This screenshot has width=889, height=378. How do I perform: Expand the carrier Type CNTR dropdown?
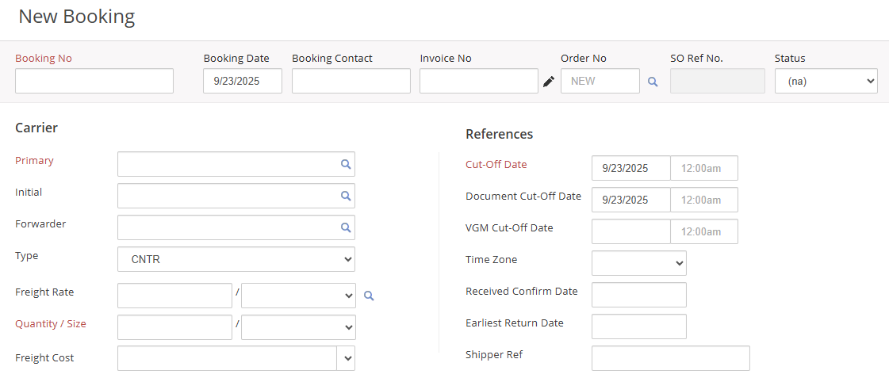tap(236, 259)
